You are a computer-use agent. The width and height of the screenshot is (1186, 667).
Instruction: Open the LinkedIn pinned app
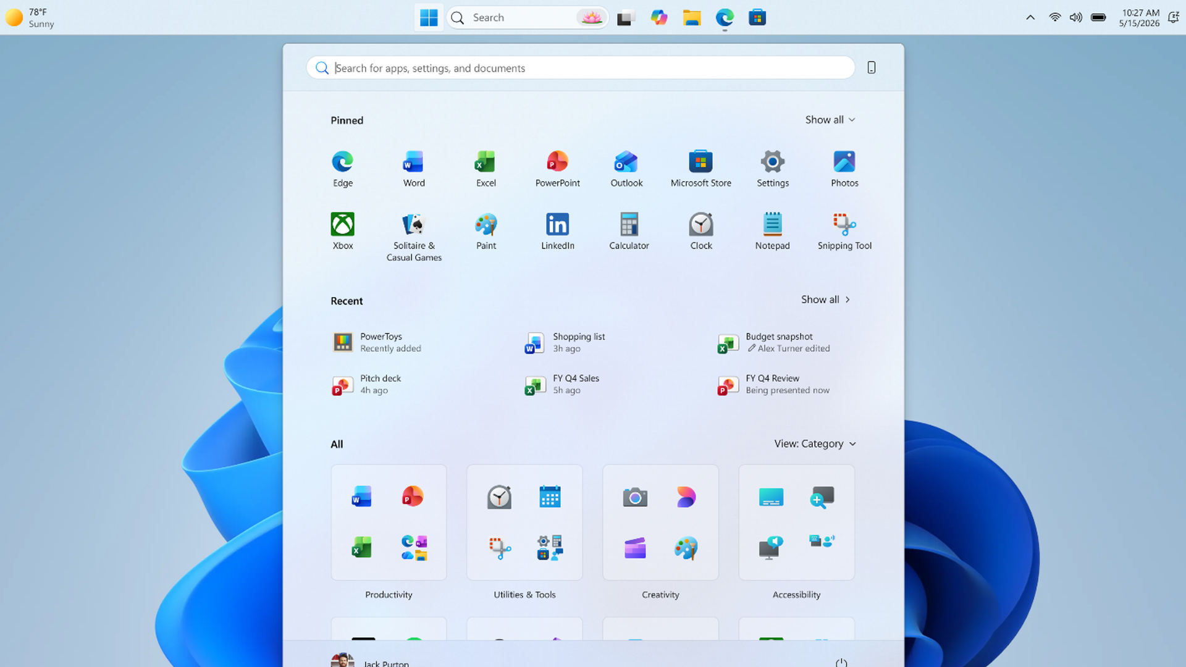pyautogui.click(x=557, y=232)
